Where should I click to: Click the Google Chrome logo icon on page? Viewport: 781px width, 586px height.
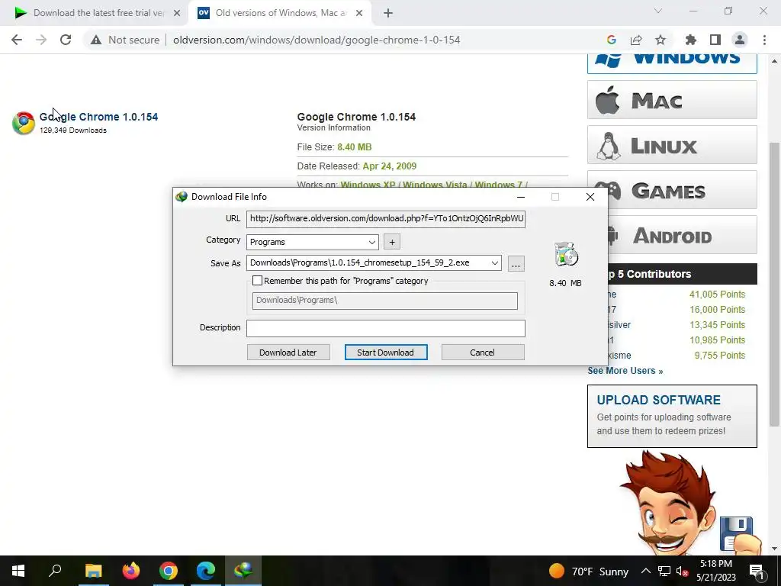(x=24, y=123)
